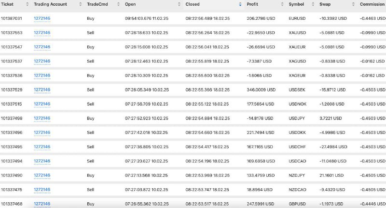Click the USDSEK symbol cell
Screen dimensions: 386x208
tap(297, 90)
